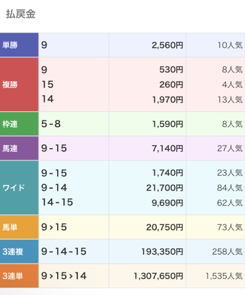The width and height of the screenshot is (245, 295).
Task: Click the 2,560円 payout amount
Action: tap(167, 45)
